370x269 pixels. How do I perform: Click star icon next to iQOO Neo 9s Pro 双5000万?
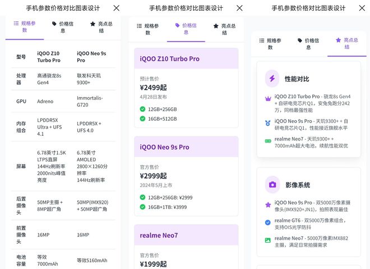click(x=268, y=205)
